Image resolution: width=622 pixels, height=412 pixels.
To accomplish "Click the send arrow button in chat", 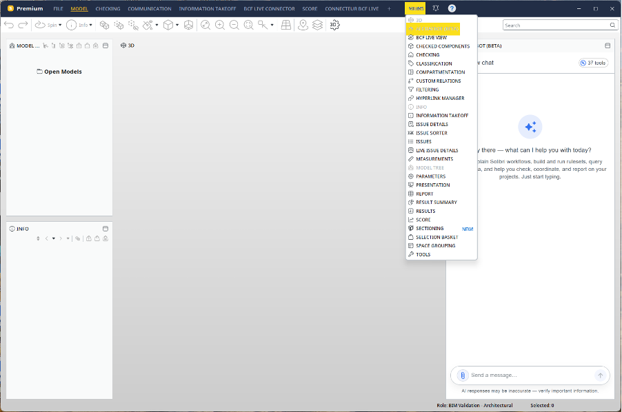I will pyautogui.click(x=600, y=375).
